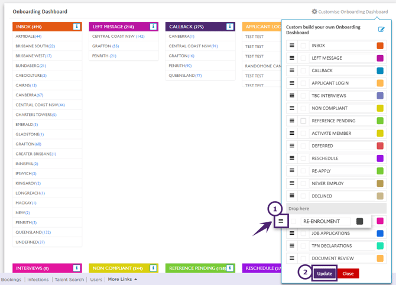Toggle the LEFT MESSAGE checkbox

click(303, 58)
